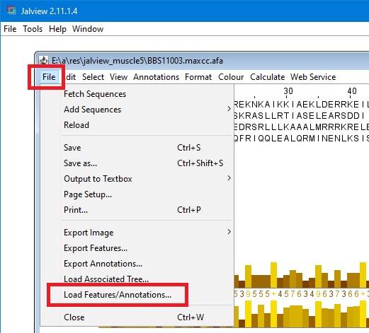The width and height of the screenshot is (369, 333).
Task: Open the Help menu
Action: [x=57, y=29]
